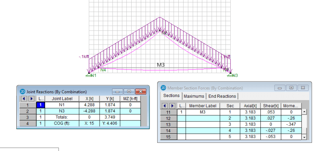325x151 pixels.
Task: Click the .053 shear cell
Action: [271, 112]
